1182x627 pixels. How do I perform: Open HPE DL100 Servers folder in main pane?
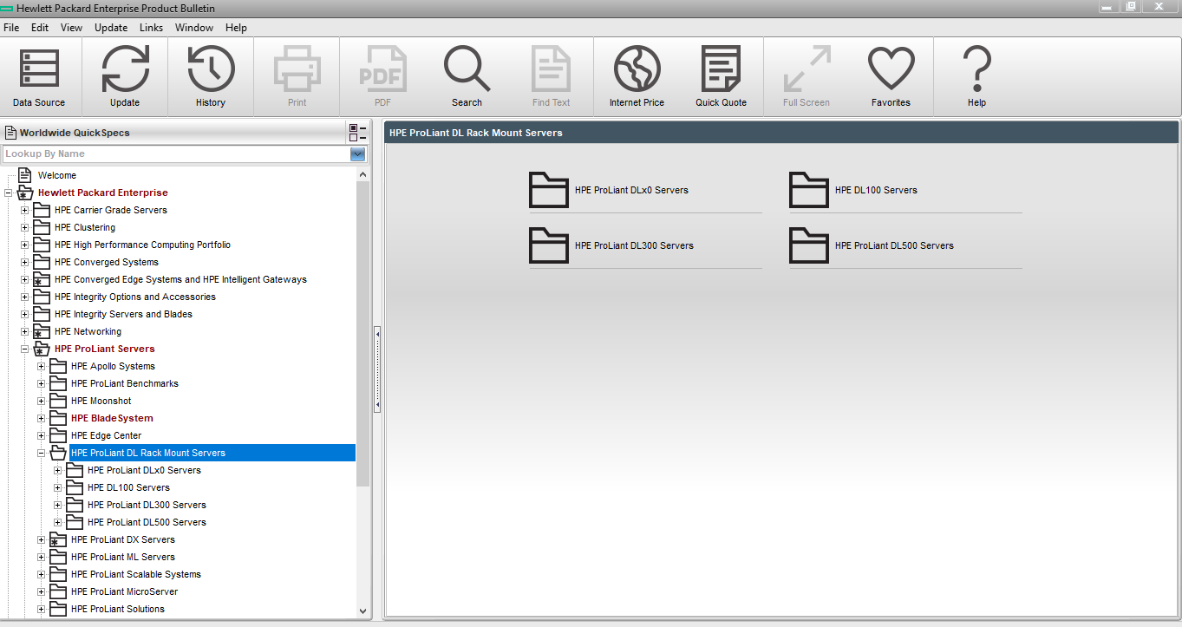809,190
